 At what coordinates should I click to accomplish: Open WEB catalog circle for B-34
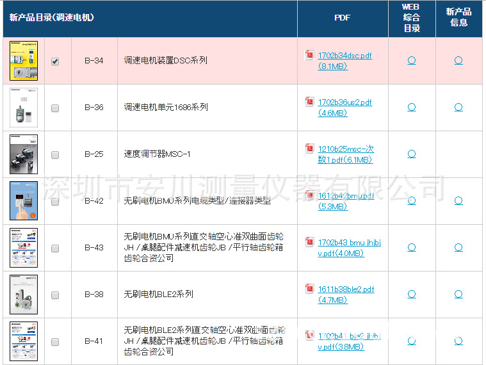pos(412,61)
